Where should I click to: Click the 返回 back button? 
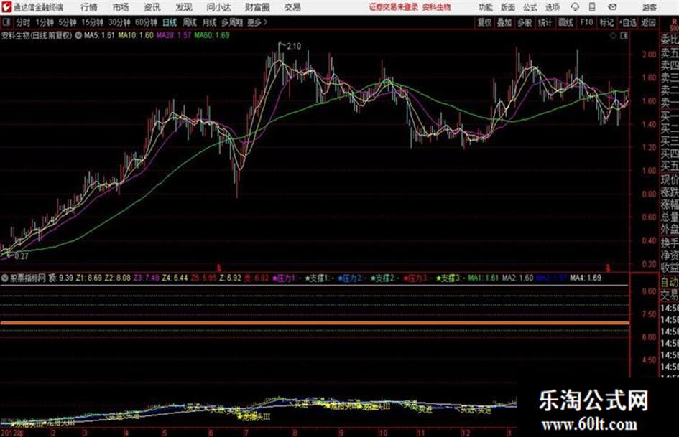pyautogui.click(x=648, y=22)
